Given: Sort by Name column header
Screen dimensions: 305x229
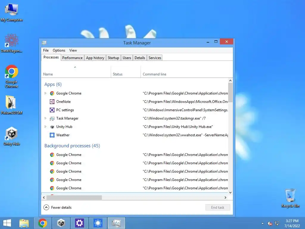Looking at the screenshot, I should [76, 72].
